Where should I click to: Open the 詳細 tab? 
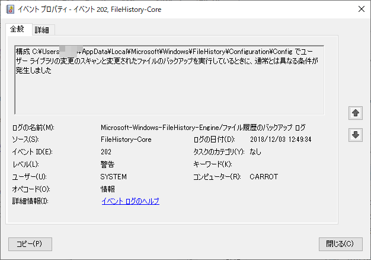[x=41, y=30]
